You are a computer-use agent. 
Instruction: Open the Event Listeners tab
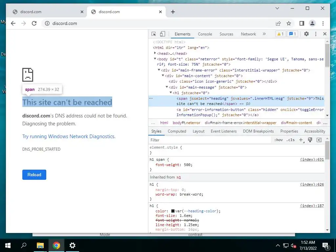pyautogui.click(x=223, y=131)
